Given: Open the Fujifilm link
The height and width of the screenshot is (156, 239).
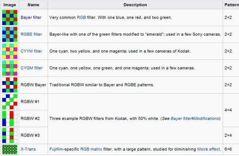Looking at the screenshot, I should [x=56, y=149].
